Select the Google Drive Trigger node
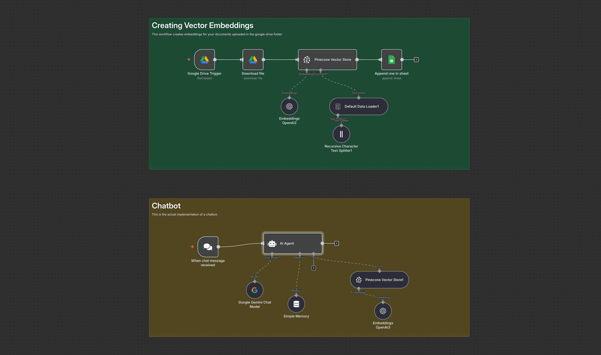 tap(204, 59)
